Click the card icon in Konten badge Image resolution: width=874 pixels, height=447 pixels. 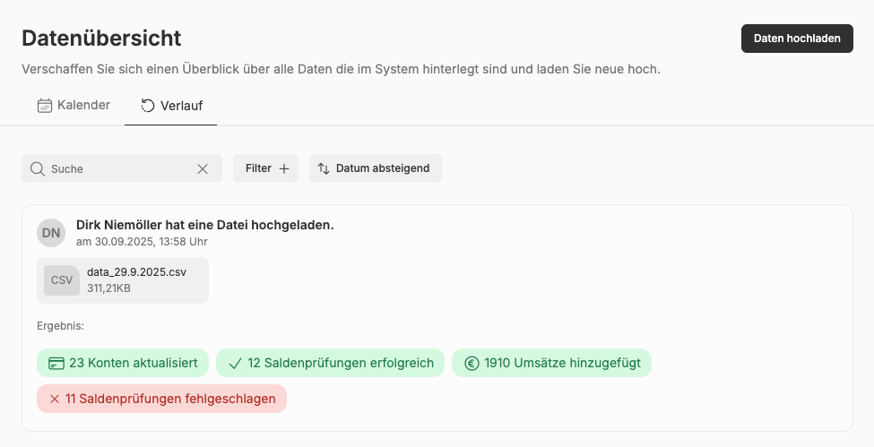tap(56, 363)
